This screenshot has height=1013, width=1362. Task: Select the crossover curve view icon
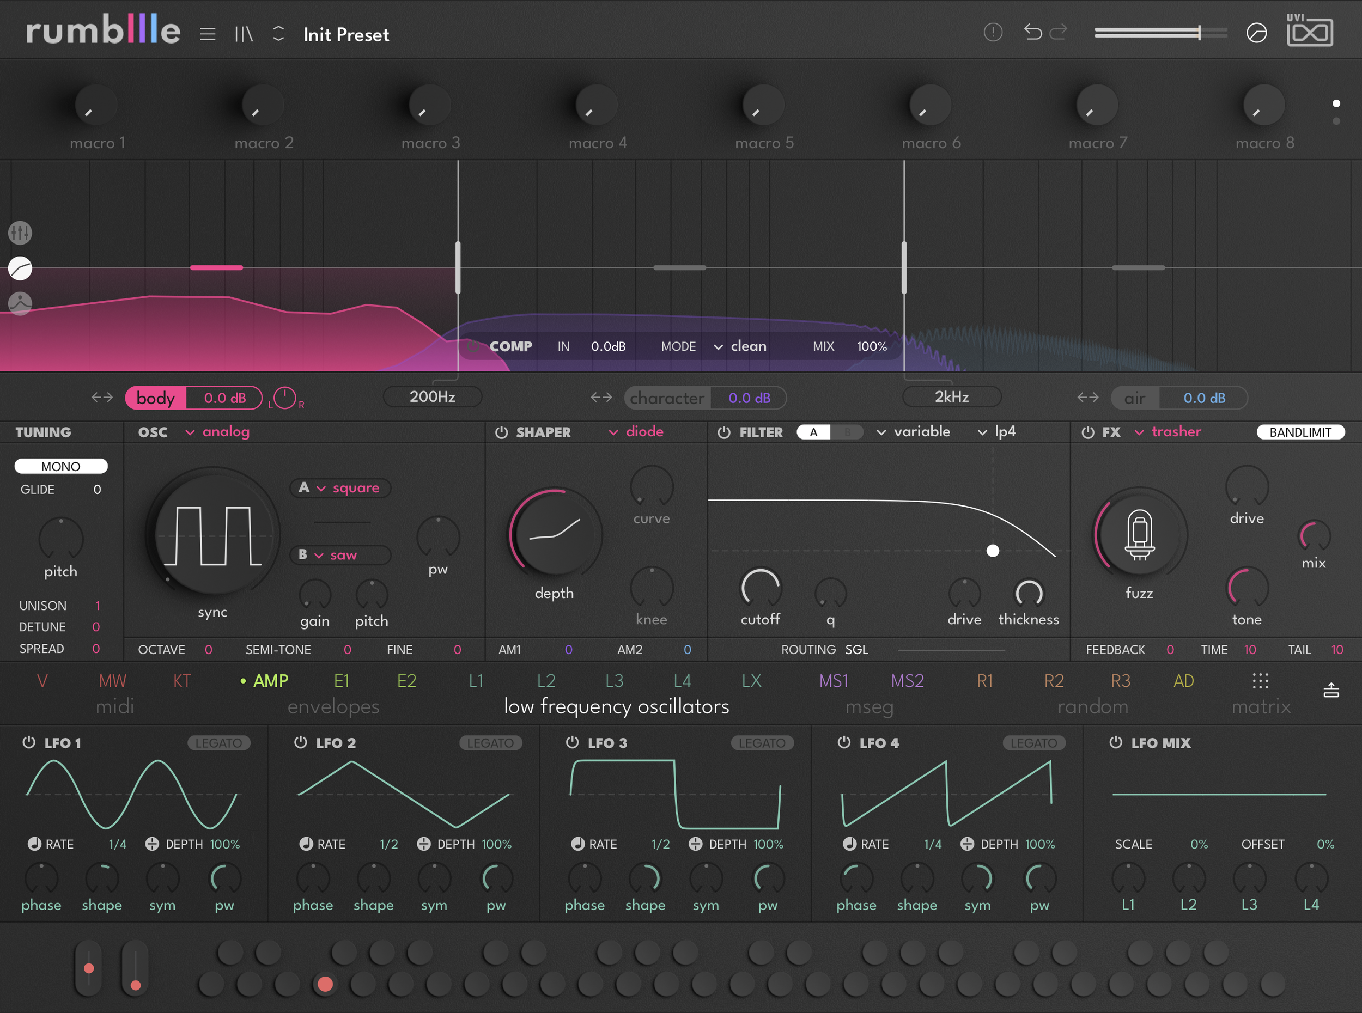pyautogui.click(x=20, y=268)
